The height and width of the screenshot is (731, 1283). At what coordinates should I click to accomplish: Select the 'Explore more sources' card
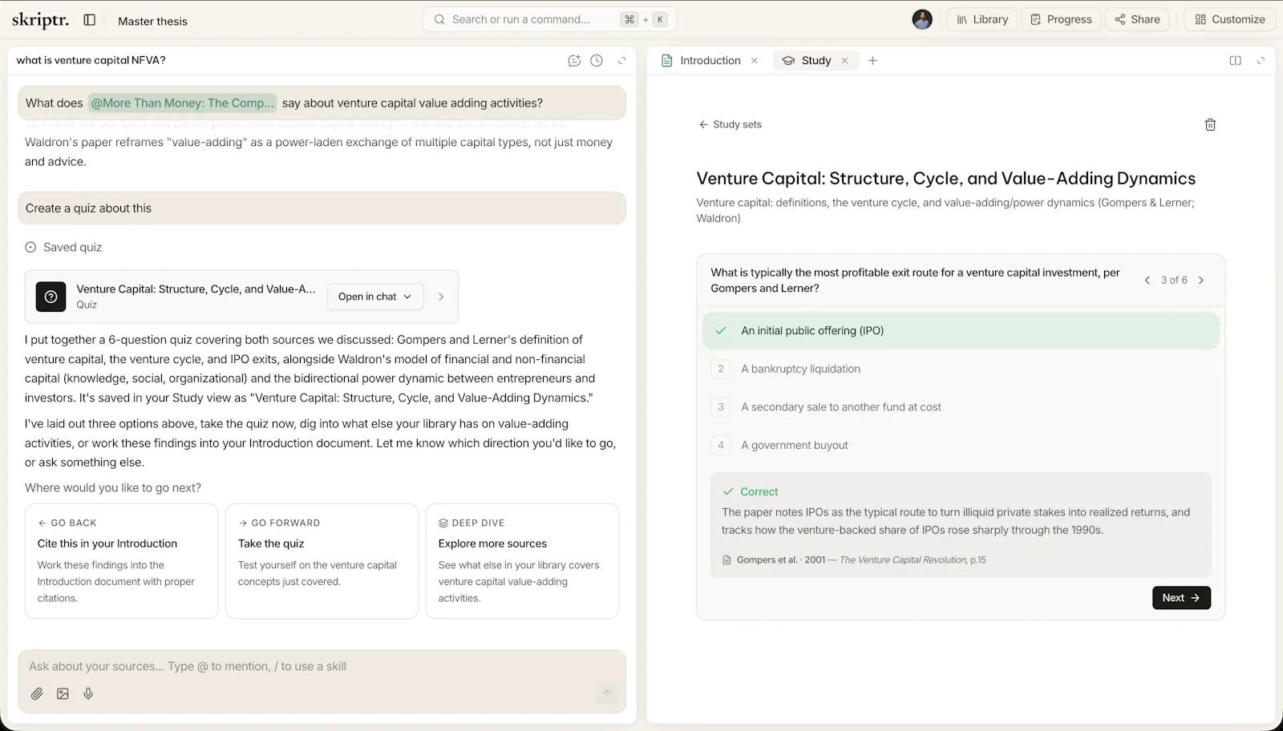coord(522,561)
